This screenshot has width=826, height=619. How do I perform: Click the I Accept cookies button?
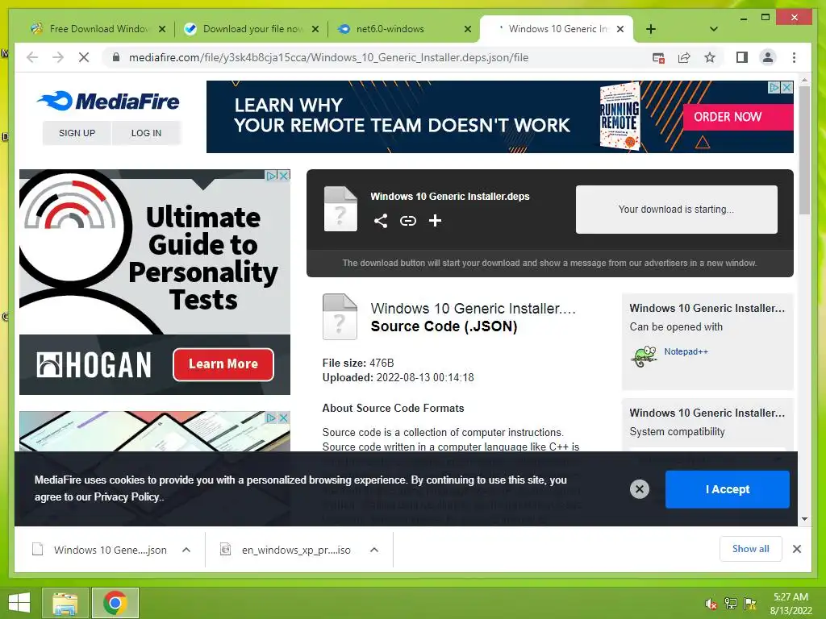pyautogui.click(x=727, y=489)
